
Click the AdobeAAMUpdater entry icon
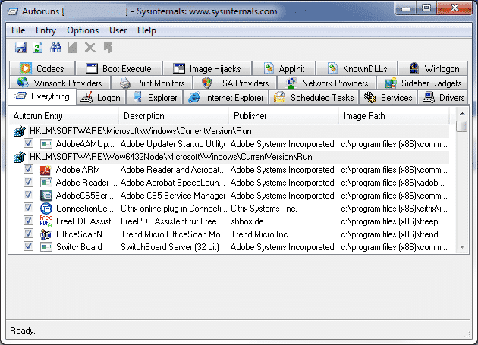46,144
